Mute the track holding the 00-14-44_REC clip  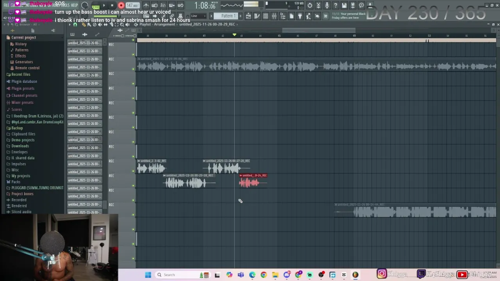[x=133, y=214]
